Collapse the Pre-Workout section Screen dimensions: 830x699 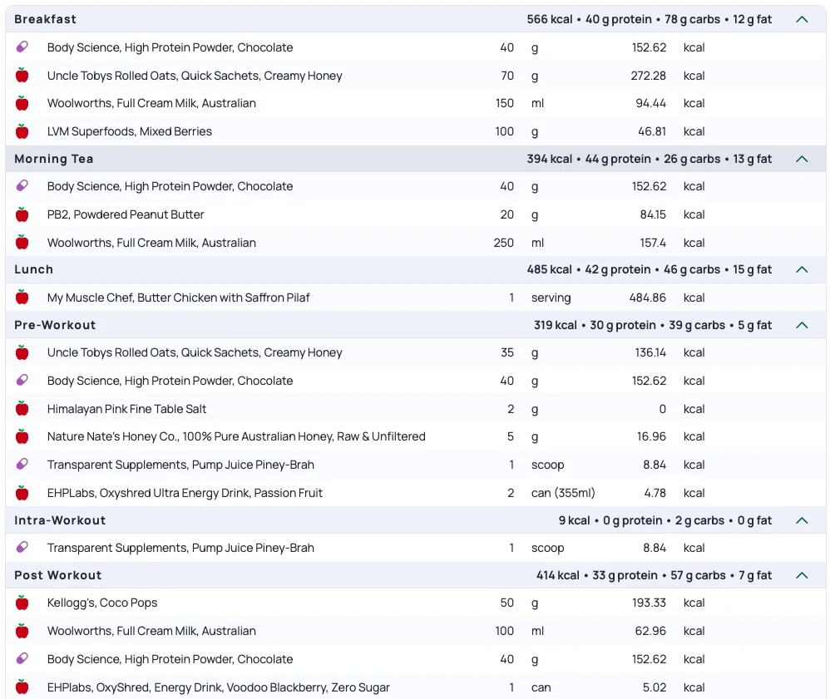coord(802,325)
